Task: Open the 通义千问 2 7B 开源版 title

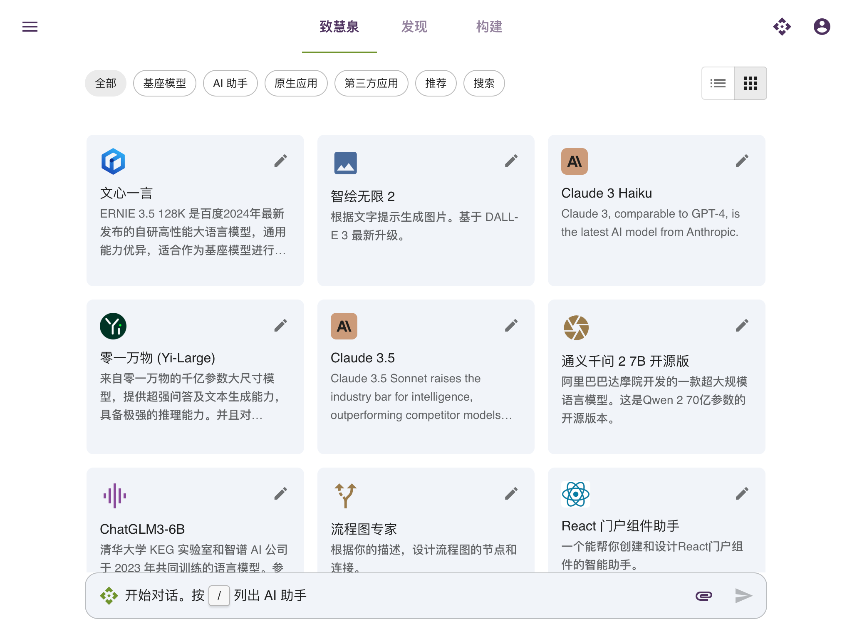Action: coord(625,361)
